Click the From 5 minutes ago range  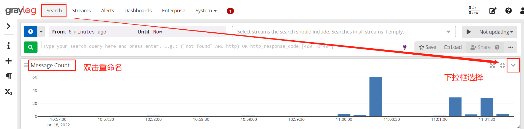coord(79,32)
